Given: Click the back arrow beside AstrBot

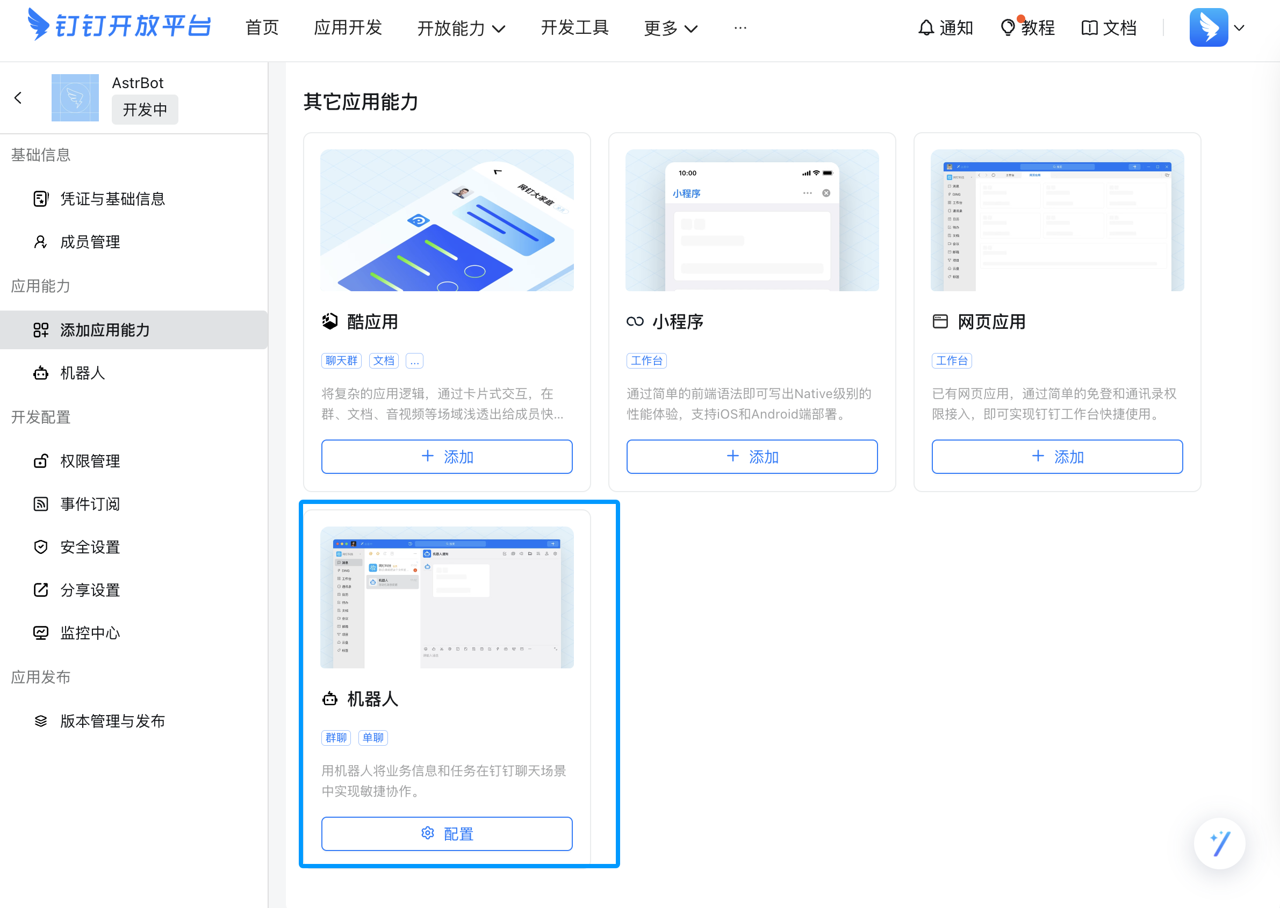Looking at the screenshot, I should (x=18, y=98).
